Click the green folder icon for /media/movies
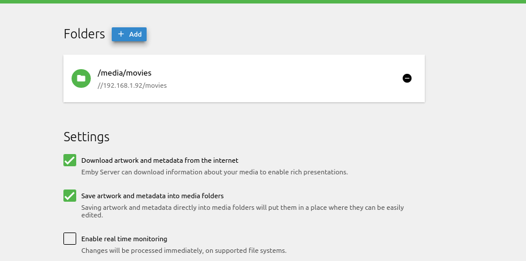Viewport: 526px width, 261px height. [81, 78]
